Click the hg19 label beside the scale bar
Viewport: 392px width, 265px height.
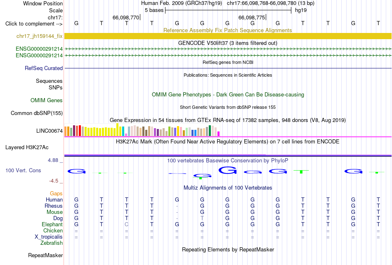(x=301, y=10)
